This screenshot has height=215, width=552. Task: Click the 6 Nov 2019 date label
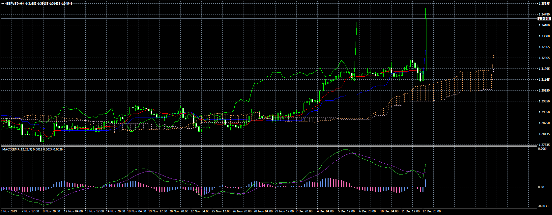9,211
